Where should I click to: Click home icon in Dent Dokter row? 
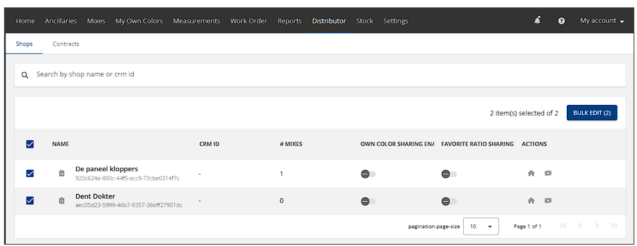tap(531, 201)
